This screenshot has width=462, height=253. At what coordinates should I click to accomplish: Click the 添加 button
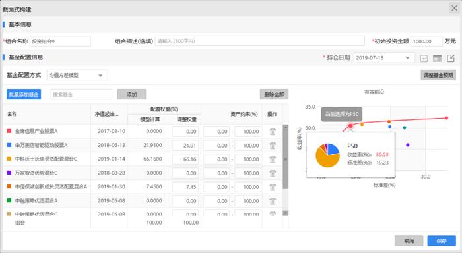[x=132, y=94]
